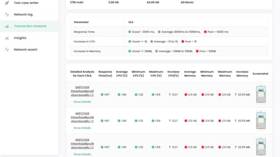Click the Minimum Memory column header
The height and width of the screenshot is (157, 280).
(207, 74)
